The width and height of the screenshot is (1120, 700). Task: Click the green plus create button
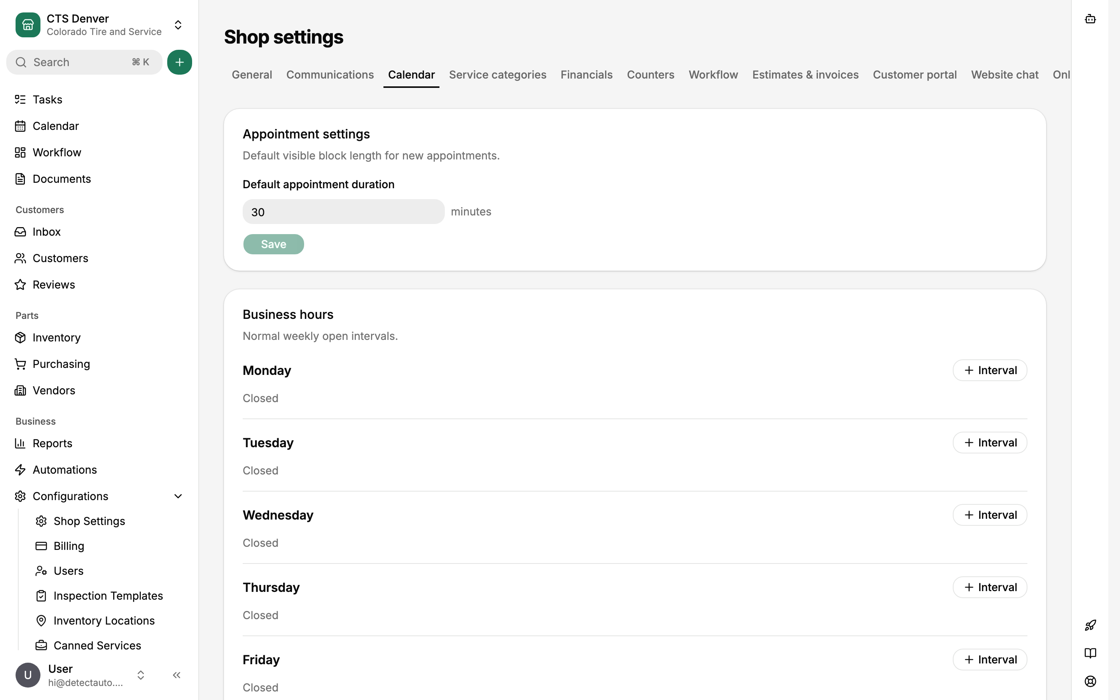click(x=180, y=62)
